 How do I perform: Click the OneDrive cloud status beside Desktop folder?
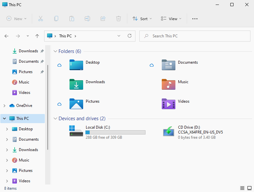point(59,65)
